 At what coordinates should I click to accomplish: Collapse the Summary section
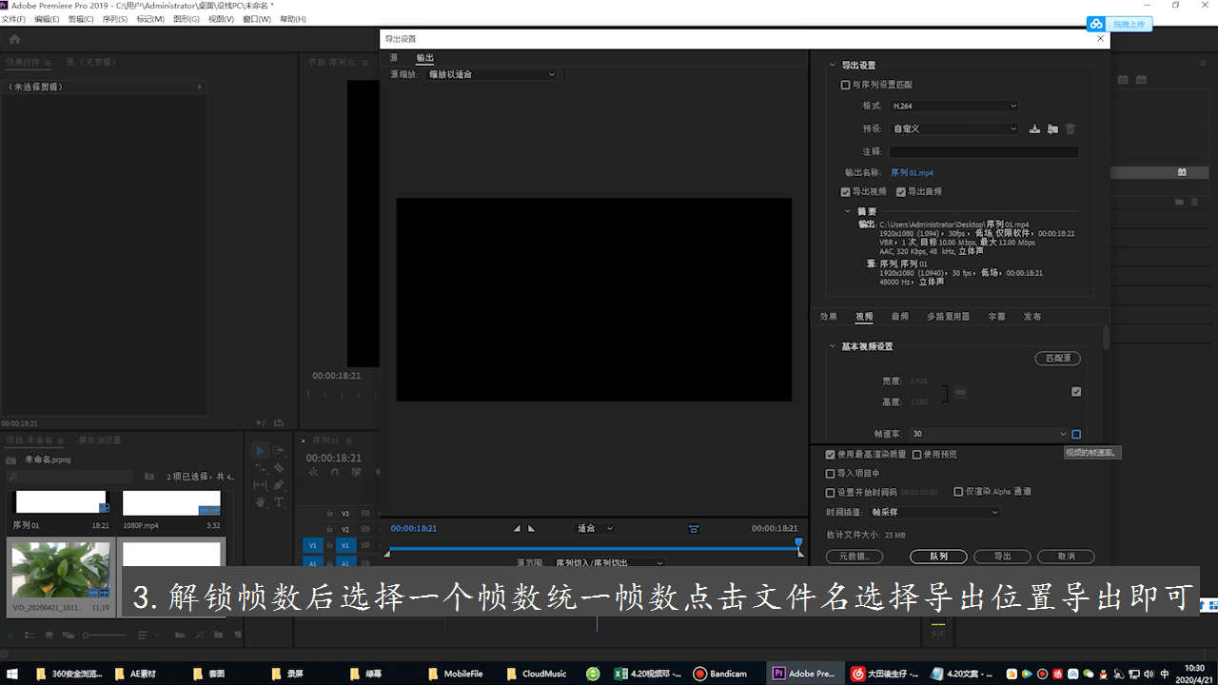pyautogui.click(x=849, y=211)
